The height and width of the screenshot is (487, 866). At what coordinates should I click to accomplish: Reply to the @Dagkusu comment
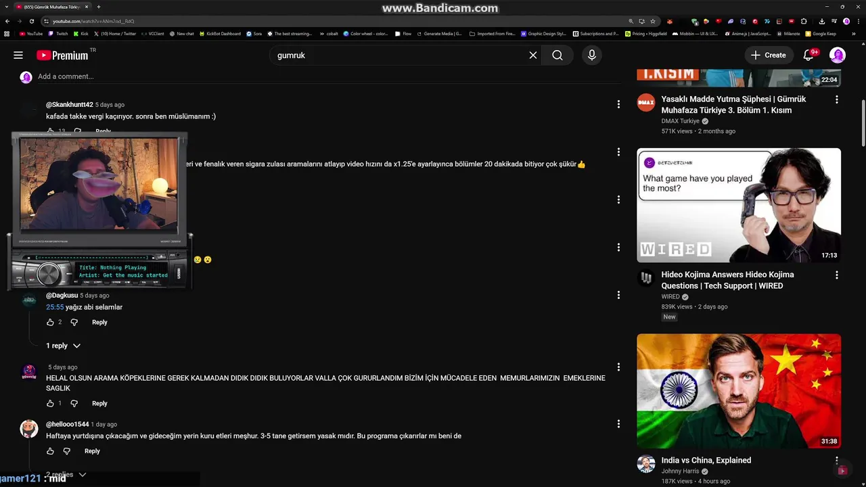99,322
